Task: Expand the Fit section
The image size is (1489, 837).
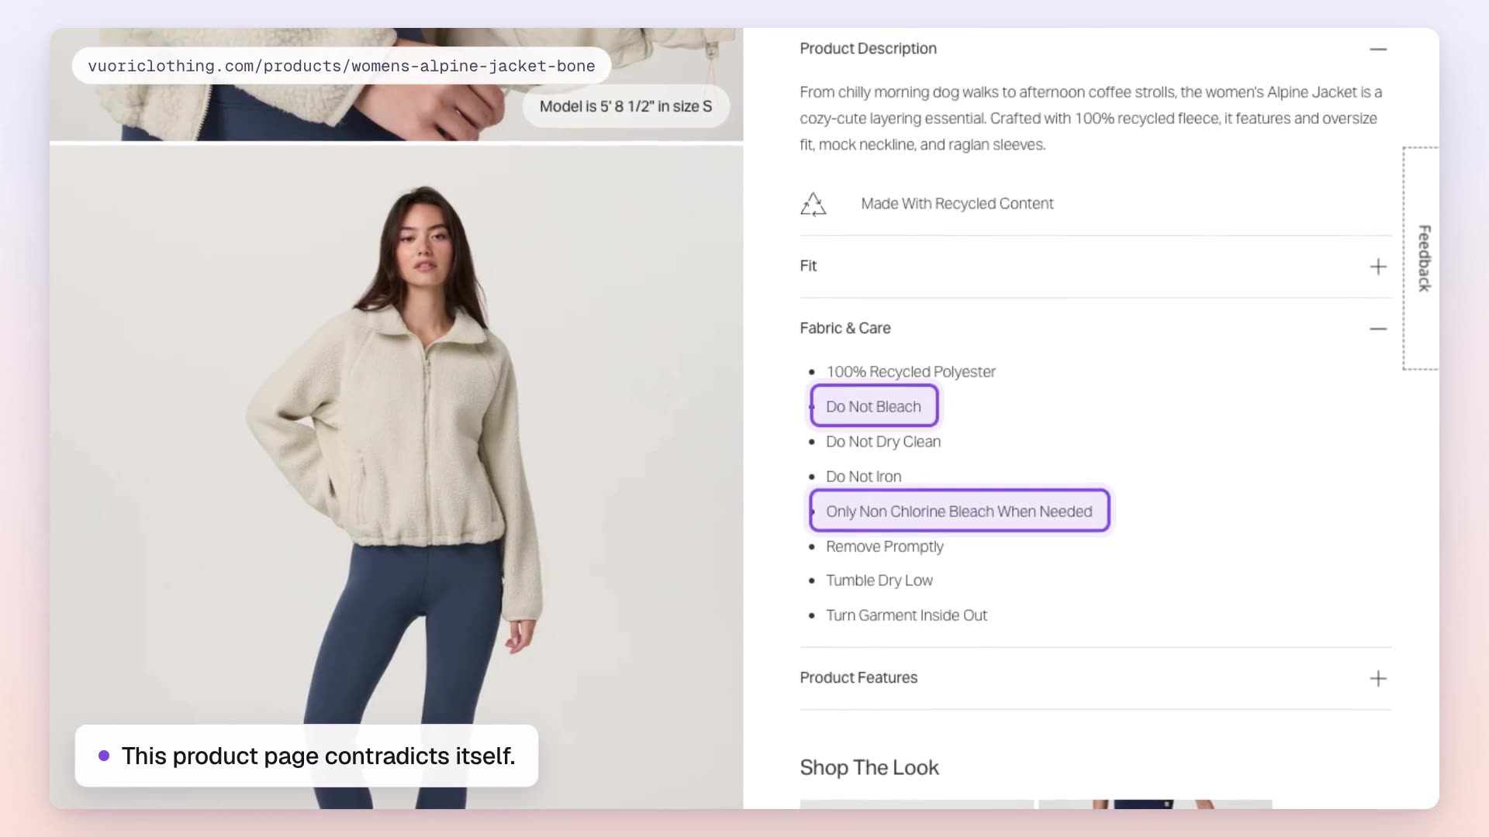Action: click(1377, 267)
